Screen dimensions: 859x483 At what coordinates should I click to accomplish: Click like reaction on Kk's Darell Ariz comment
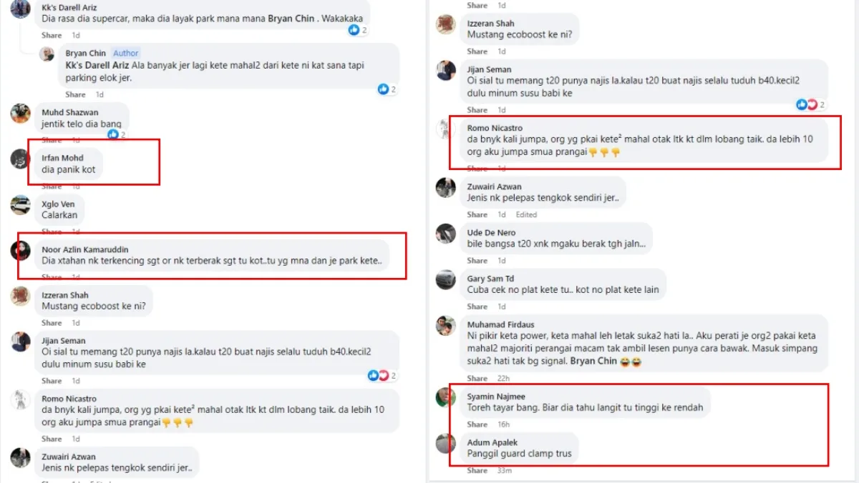pos(354,30)
